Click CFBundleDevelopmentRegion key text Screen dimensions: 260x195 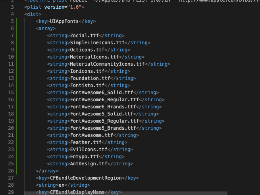tap(86, 178)
